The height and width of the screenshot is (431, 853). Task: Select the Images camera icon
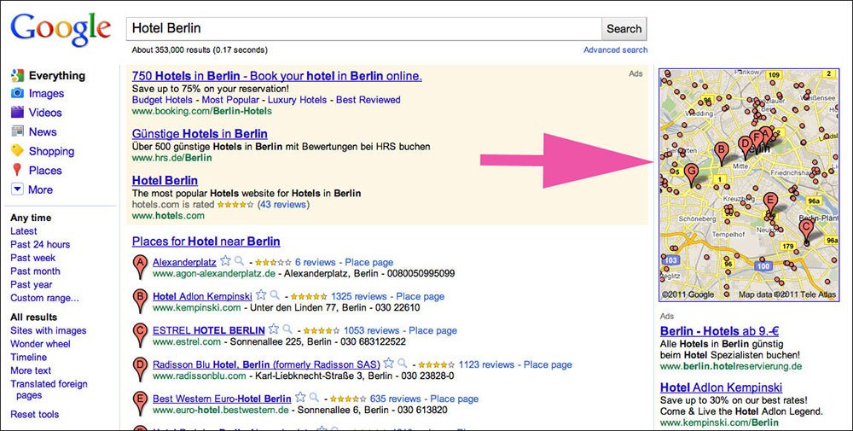[x=17, y=93]
